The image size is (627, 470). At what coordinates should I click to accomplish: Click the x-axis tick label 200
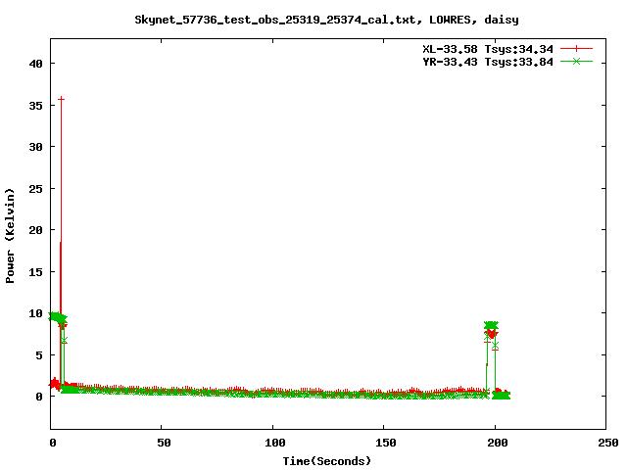click(x=498, y=443)
